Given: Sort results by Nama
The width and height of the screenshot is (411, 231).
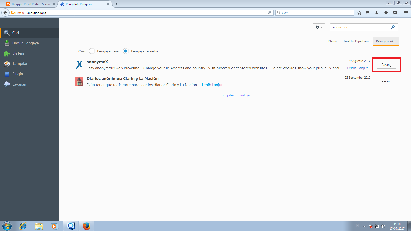Looking at the screenshot, I should 332,41.
